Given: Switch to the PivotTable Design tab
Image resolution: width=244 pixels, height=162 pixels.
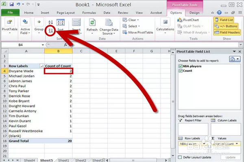Looking at the screenshot, I should point(194,13).
